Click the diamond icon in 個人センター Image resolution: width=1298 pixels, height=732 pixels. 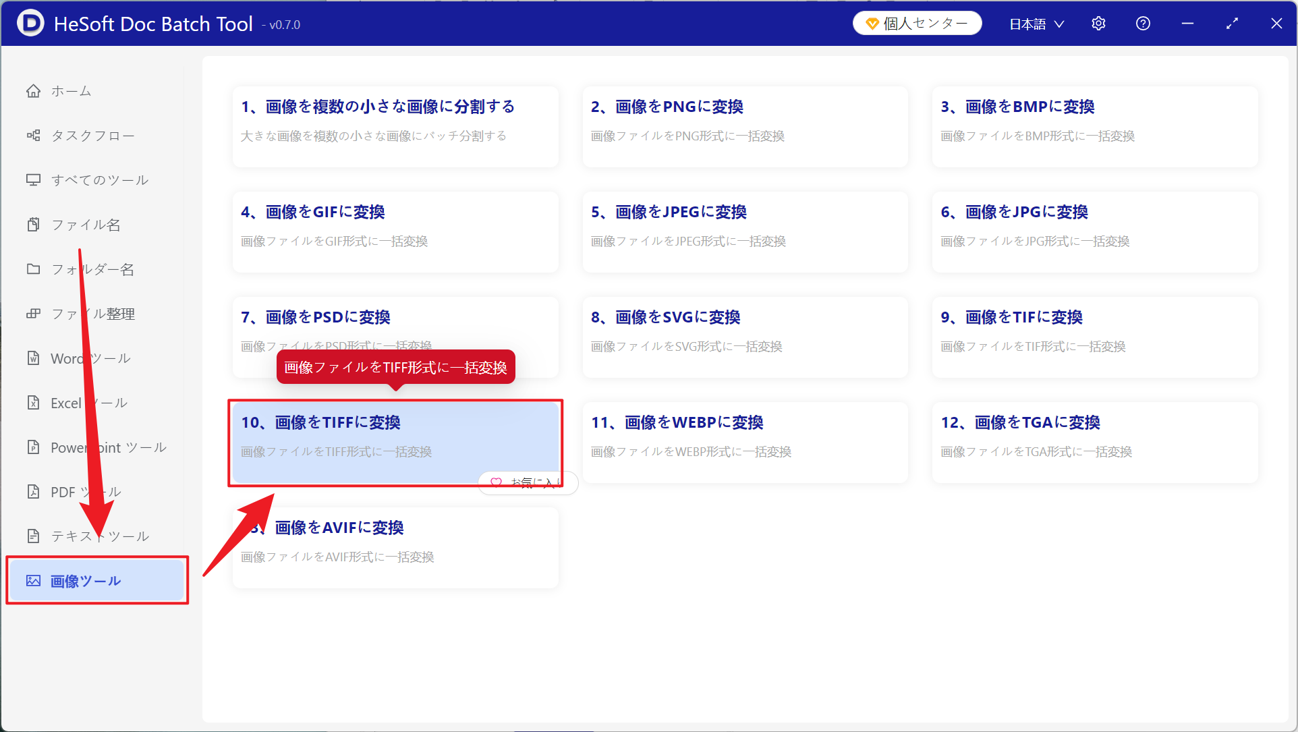(872, 24)
